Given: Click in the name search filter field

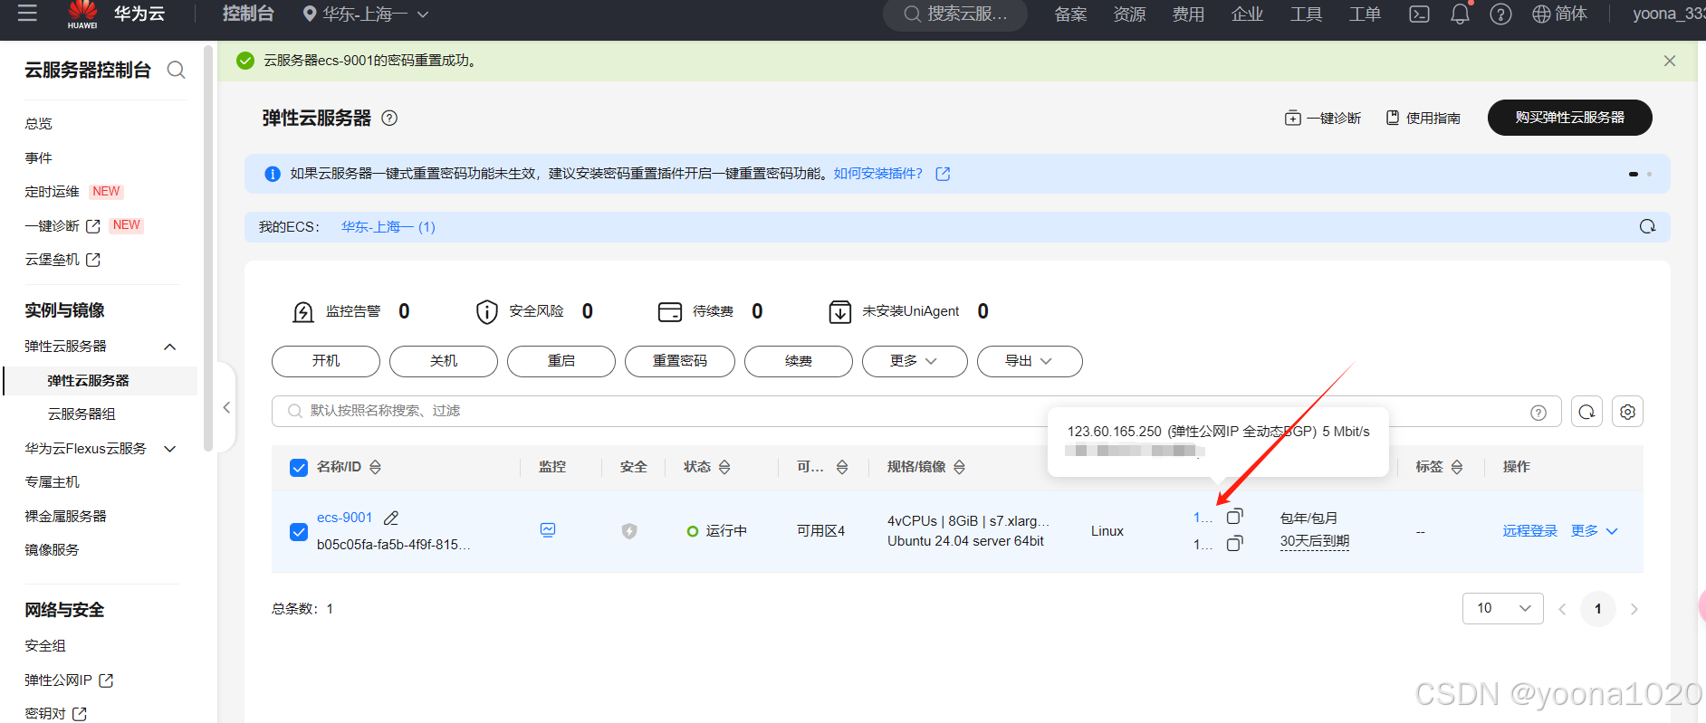Looking at the screenshot, I should tap(916, 411).
